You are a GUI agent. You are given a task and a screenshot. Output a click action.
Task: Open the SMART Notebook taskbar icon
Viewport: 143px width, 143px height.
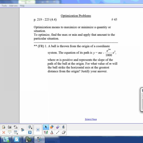tap(17, 140)
